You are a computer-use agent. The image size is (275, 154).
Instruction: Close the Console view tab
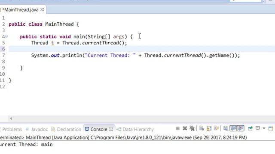point(111,129)
